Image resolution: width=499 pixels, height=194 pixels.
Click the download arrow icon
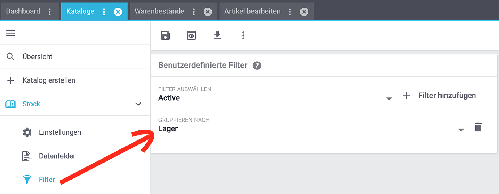217,35
